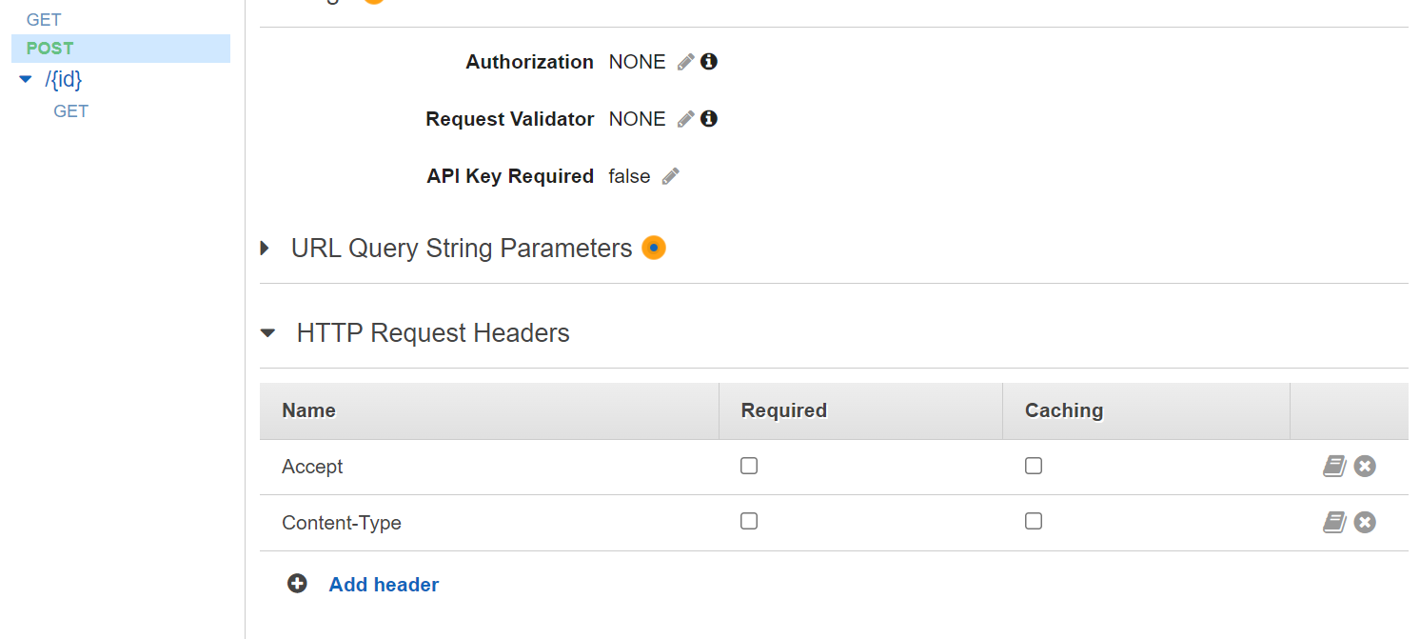Click the Request Validator info icon
Screen dimensions: 1420x639
tap(709, 119)
